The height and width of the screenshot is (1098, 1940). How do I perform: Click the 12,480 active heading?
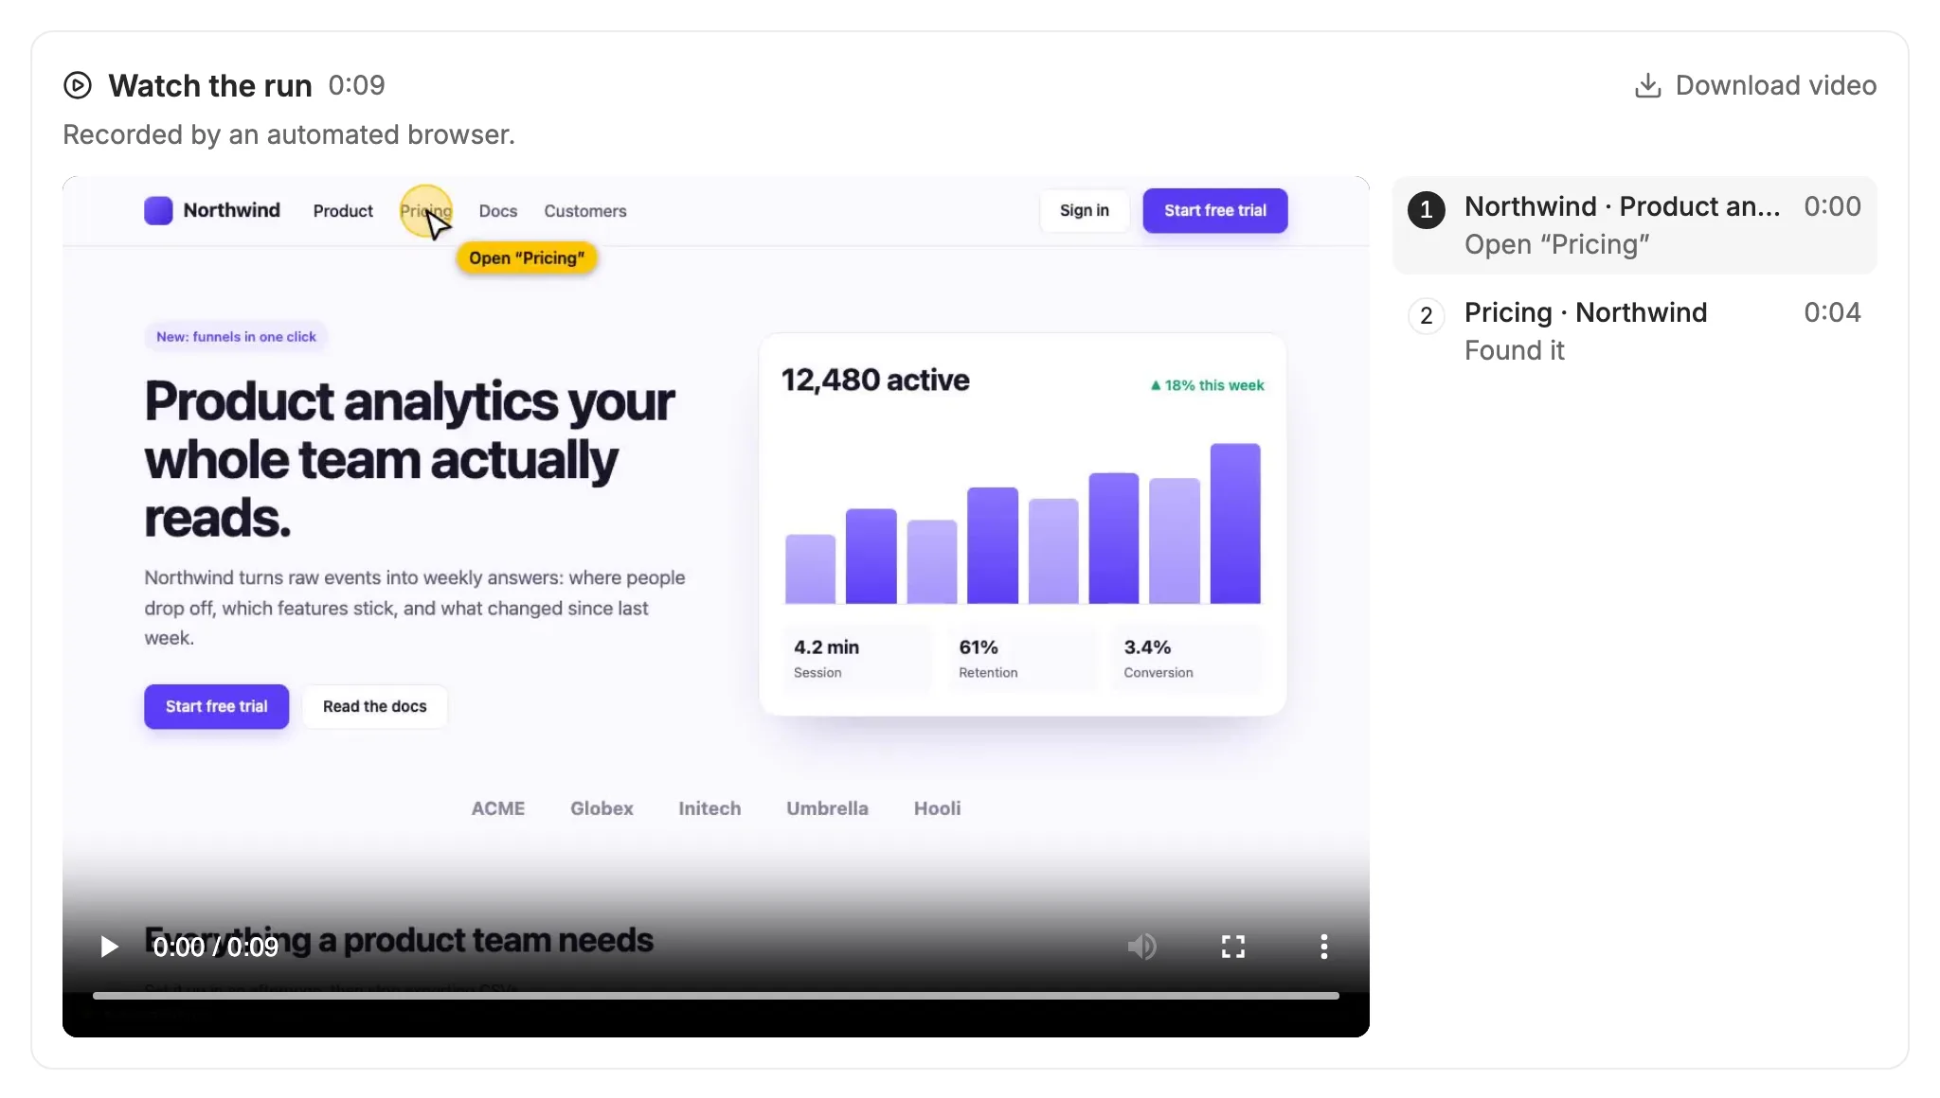click(x=874, y=380)
